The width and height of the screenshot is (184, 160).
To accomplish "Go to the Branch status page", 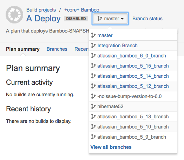I will tap(147, 19).
